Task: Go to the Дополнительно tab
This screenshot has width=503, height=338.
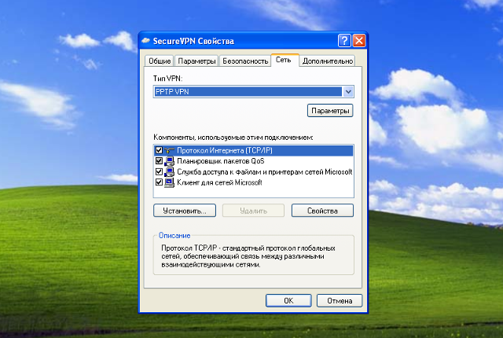Action: click(328, 61)
